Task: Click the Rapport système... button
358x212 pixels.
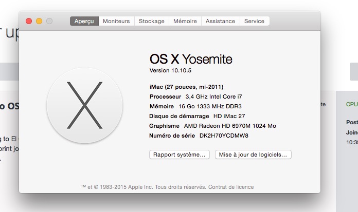Action: (x=180, y=155)
